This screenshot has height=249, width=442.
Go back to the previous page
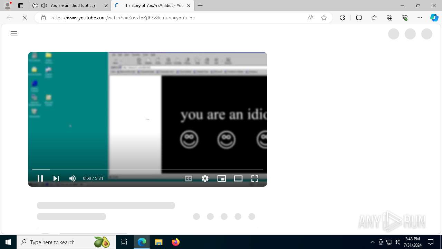[10, 18]
